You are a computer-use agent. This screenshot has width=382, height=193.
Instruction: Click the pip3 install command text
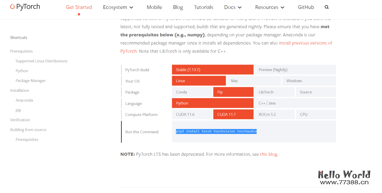tap(216, 131)
